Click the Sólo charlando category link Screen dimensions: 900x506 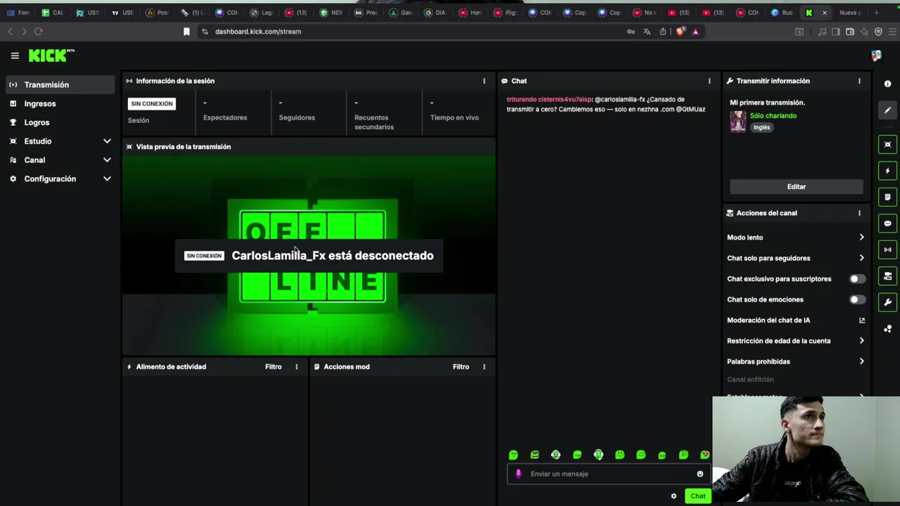point(773,116)
